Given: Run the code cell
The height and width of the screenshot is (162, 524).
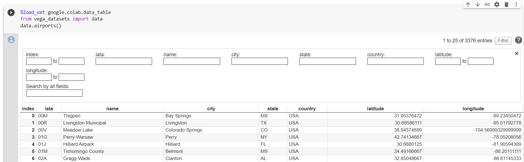Looking at the screenshot, I should coord(11,13).
